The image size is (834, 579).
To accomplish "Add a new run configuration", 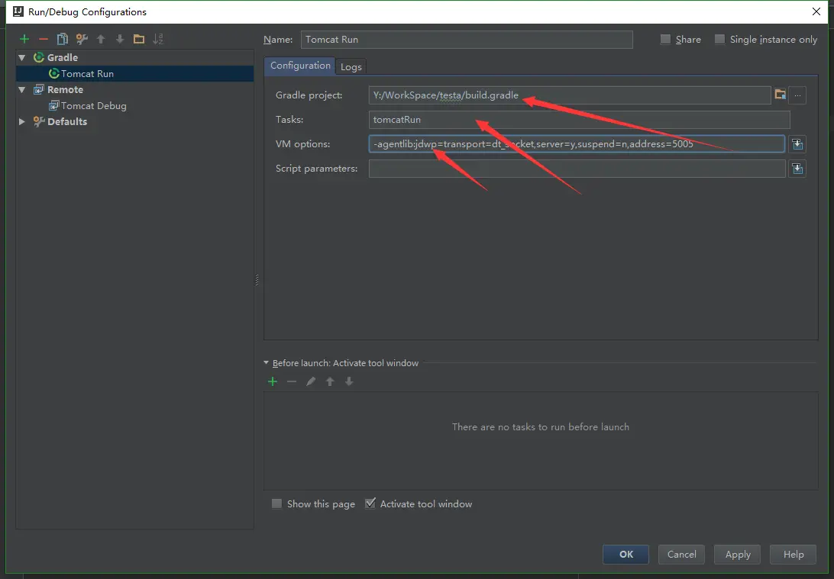I will (x=24, y=40).
